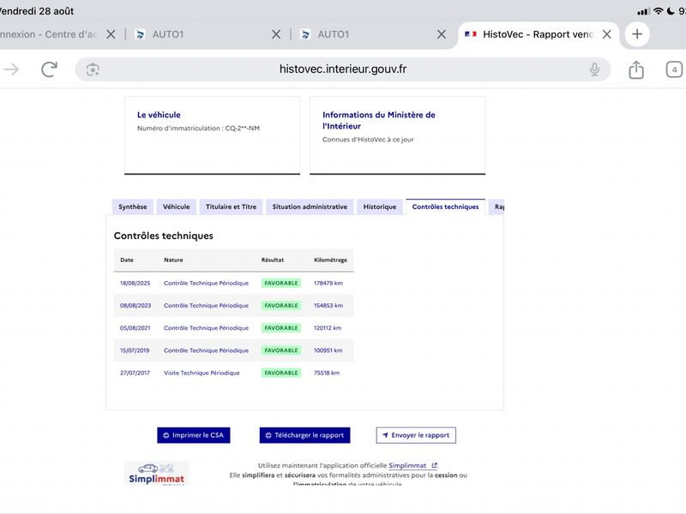The image size is (686, 514).
Task: Click the Envoyer le rapport button
Action: pyautogui.click(x=416, y=435)
